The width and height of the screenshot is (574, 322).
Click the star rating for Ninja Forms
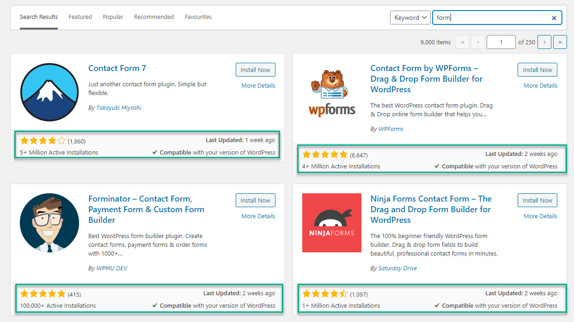pyautogui.click(x=325, y=293)
